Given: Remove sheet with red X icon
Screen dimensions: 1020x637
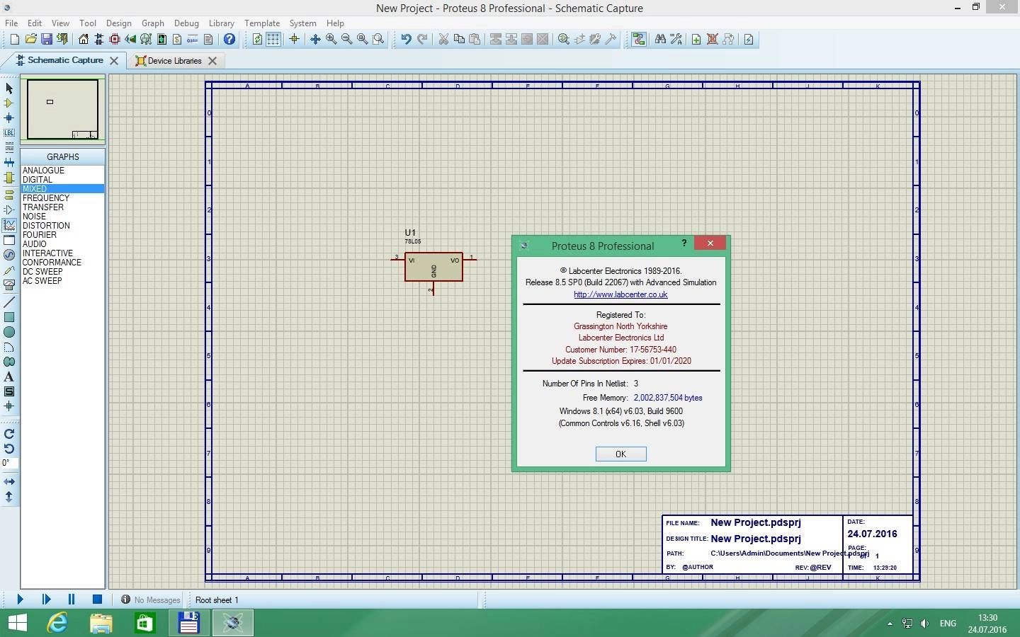Looking at the screenshot, I should 712,39.
